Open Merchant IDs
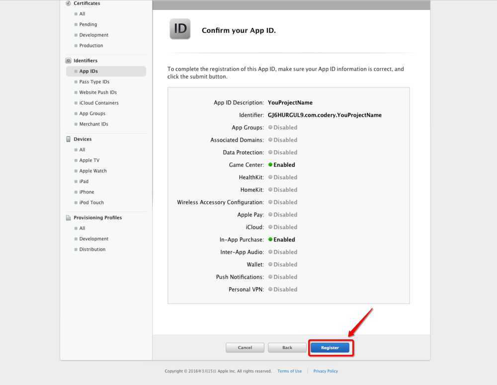The height and width of the screenshot is (385, 497). pyautogui.click(x=93, y=124)
